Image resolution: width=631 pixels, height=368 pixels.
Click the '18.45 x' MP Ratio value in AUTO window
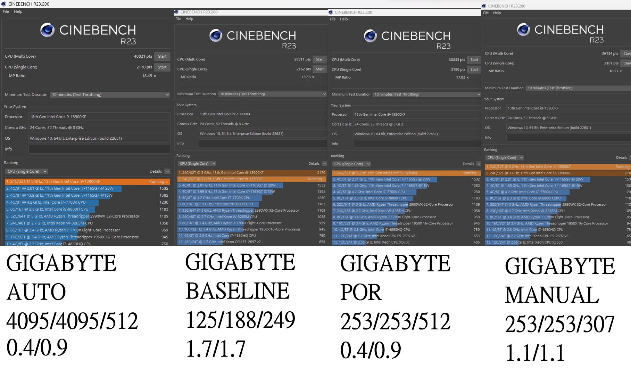pos(149,76)
